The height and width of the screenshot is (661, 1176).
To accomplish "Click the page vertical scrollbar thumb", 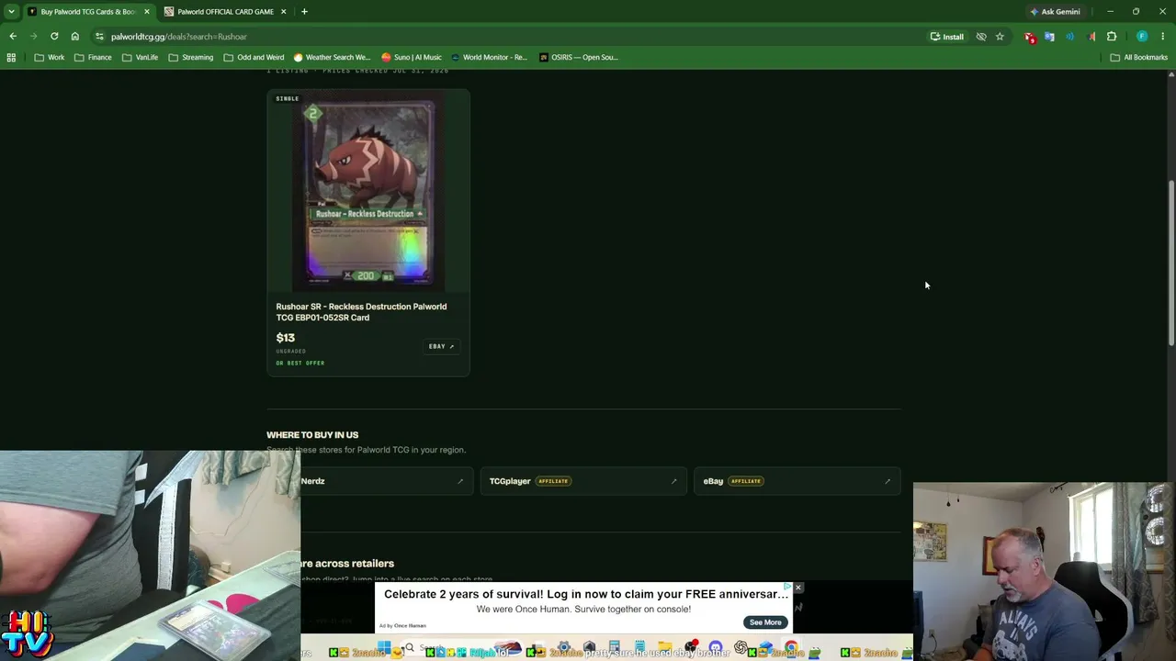I will click(1170, 262).
